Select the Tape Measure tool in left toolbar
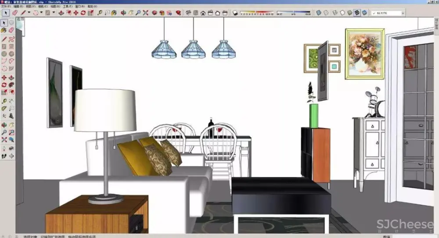Viewport: 439px width, 238px height. (x=4, y=100)
